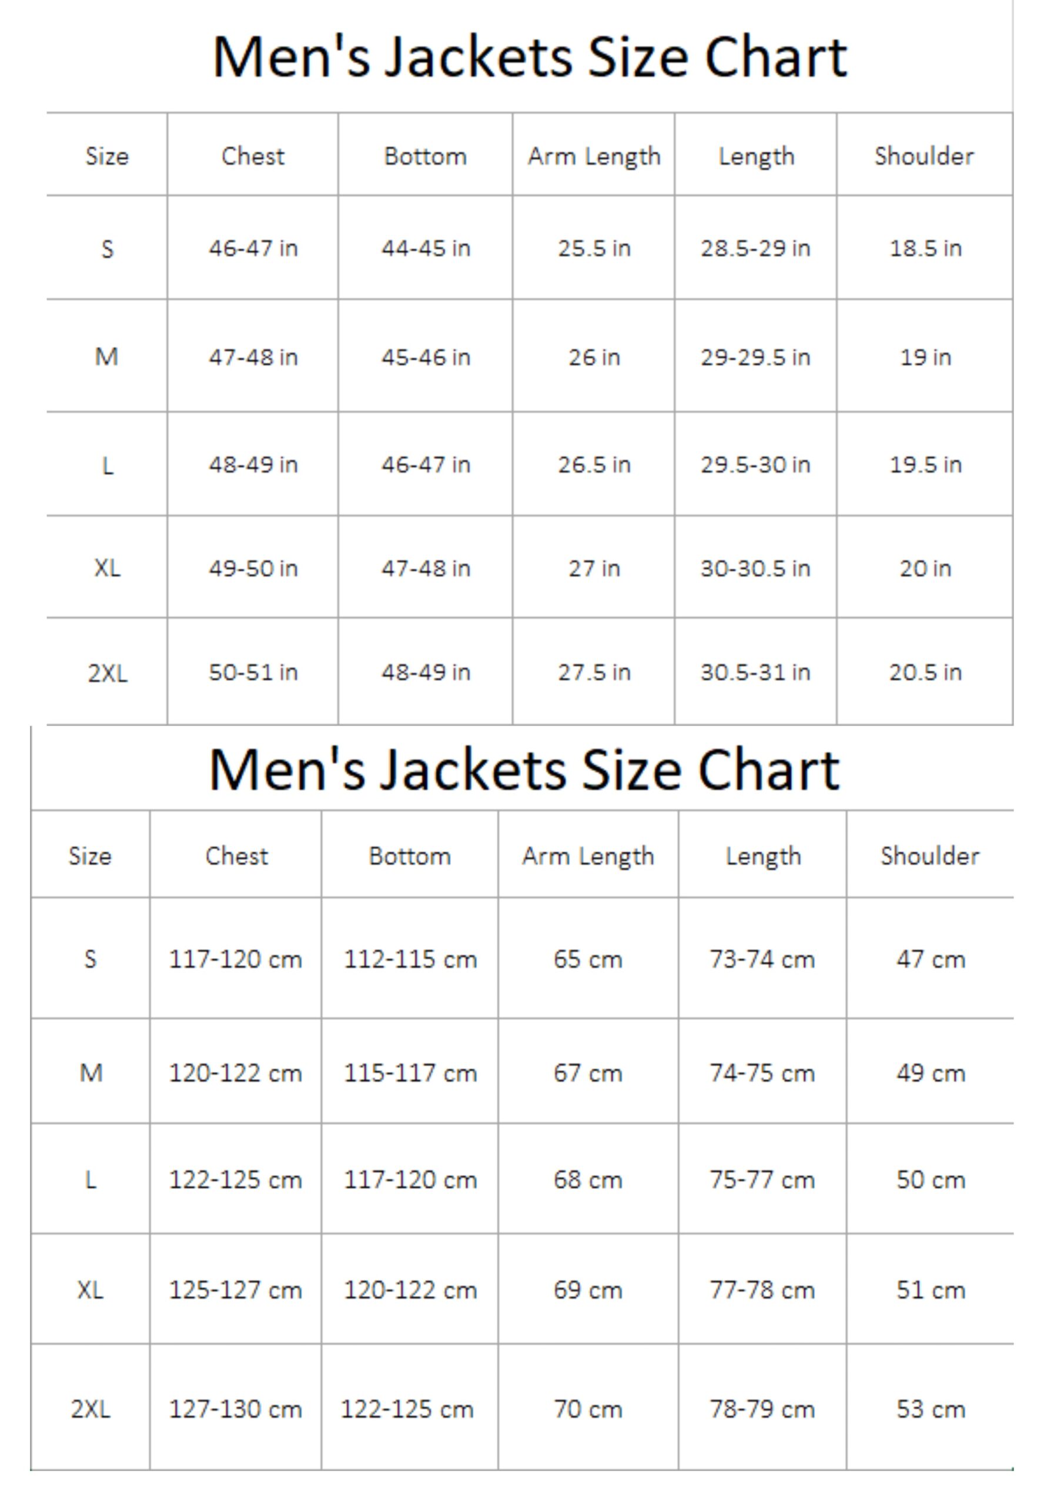Click the 75-77 cm length cell
Image resolution: width=1064 pixels, height=1504 pixels.
762,1180
